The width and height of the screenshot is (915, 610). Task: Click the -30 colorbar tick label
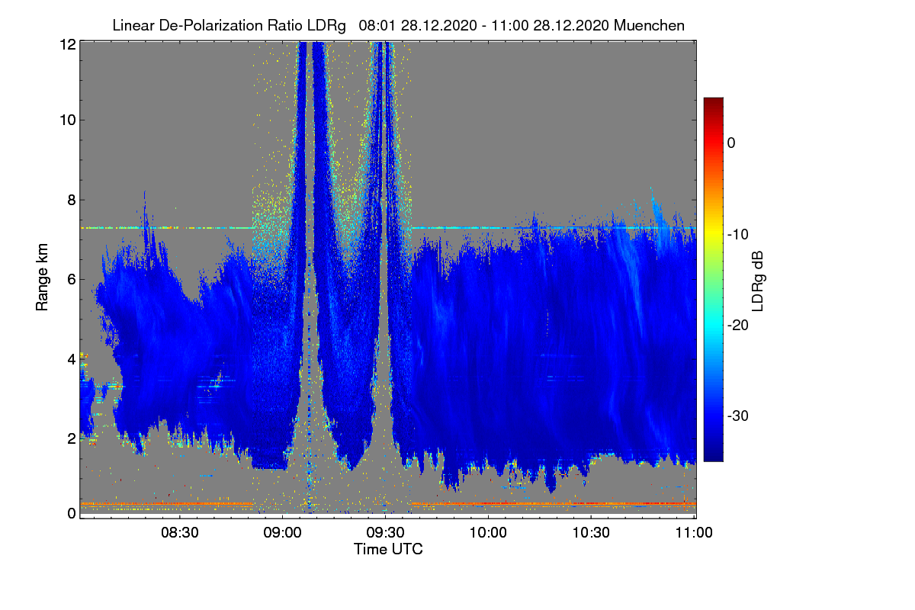click(737, 416)
